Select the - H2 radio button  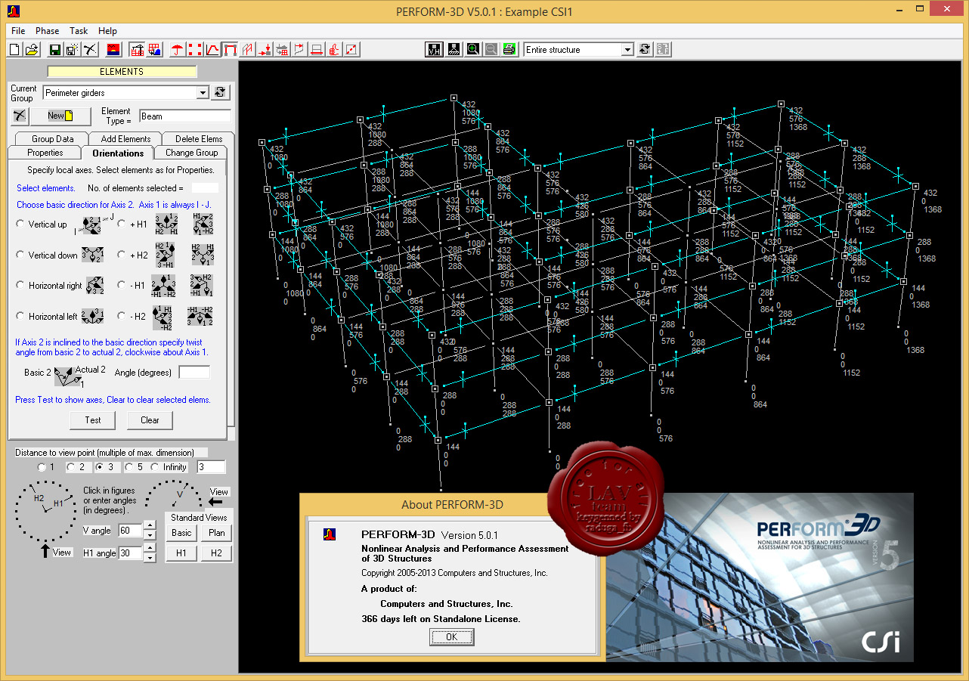pyautogui.click(x=122, y=317)
